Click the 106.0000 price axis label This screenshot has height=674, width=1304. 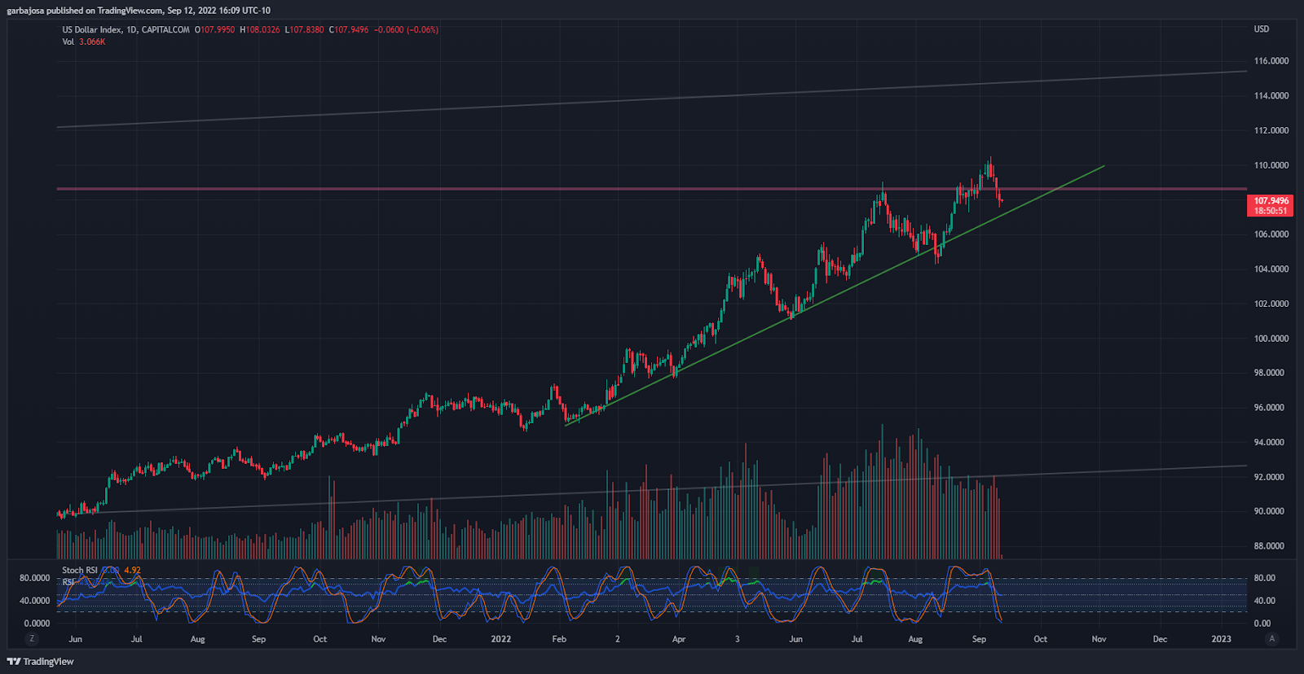pos(1271,234)
